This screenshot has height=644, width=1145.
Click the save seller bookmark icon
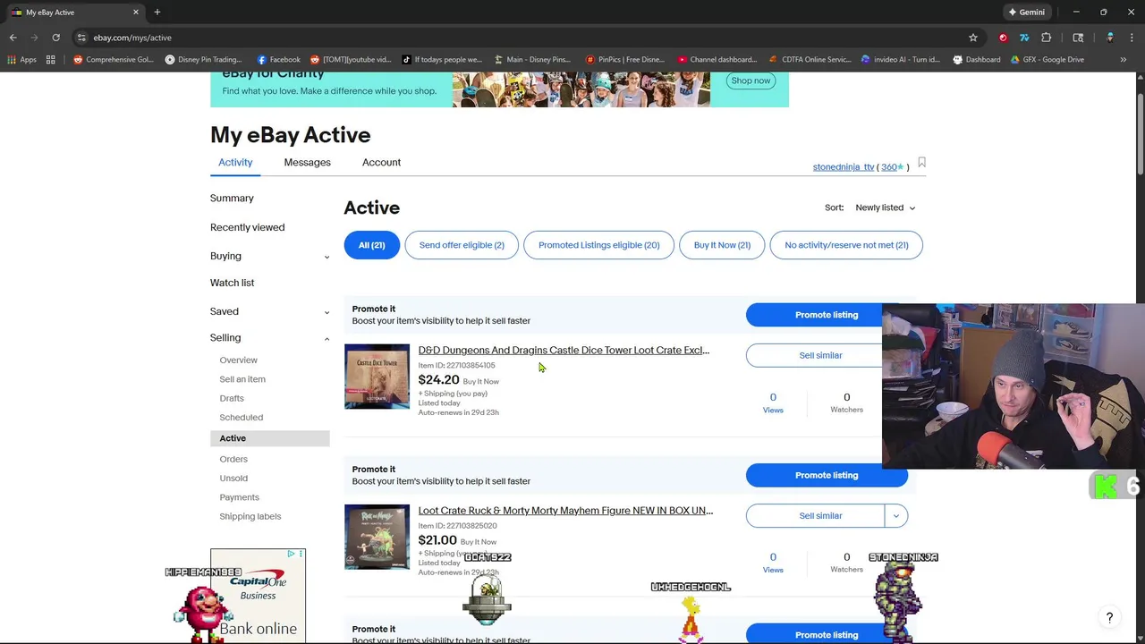(x=921, y=163)
